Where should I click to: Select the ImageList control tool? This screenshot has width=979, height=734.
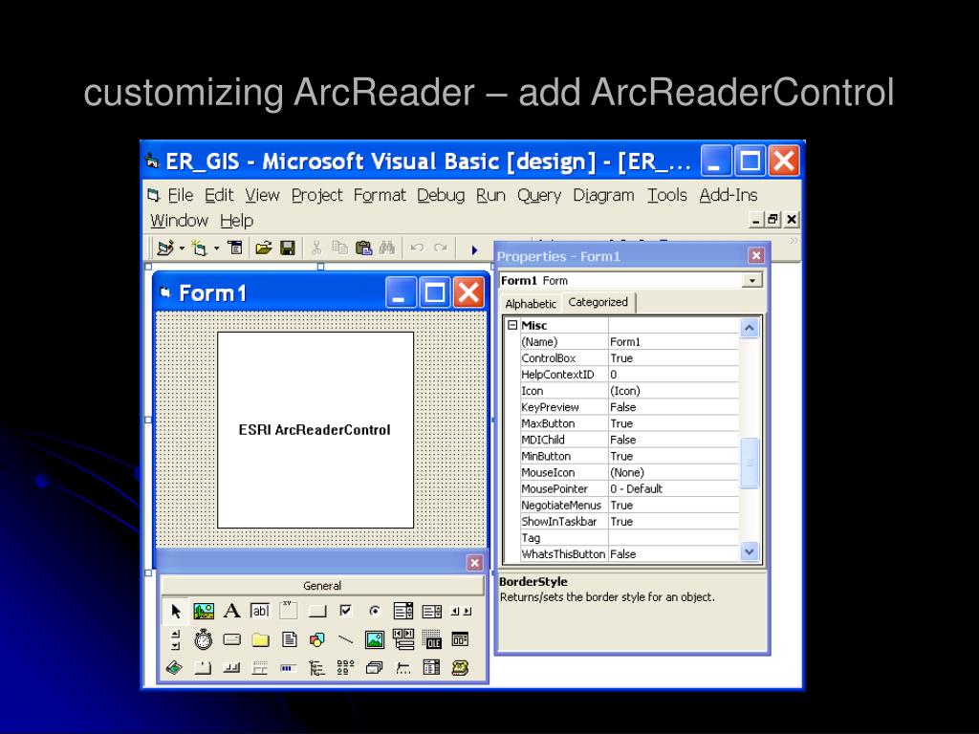(x=374, y=668)
